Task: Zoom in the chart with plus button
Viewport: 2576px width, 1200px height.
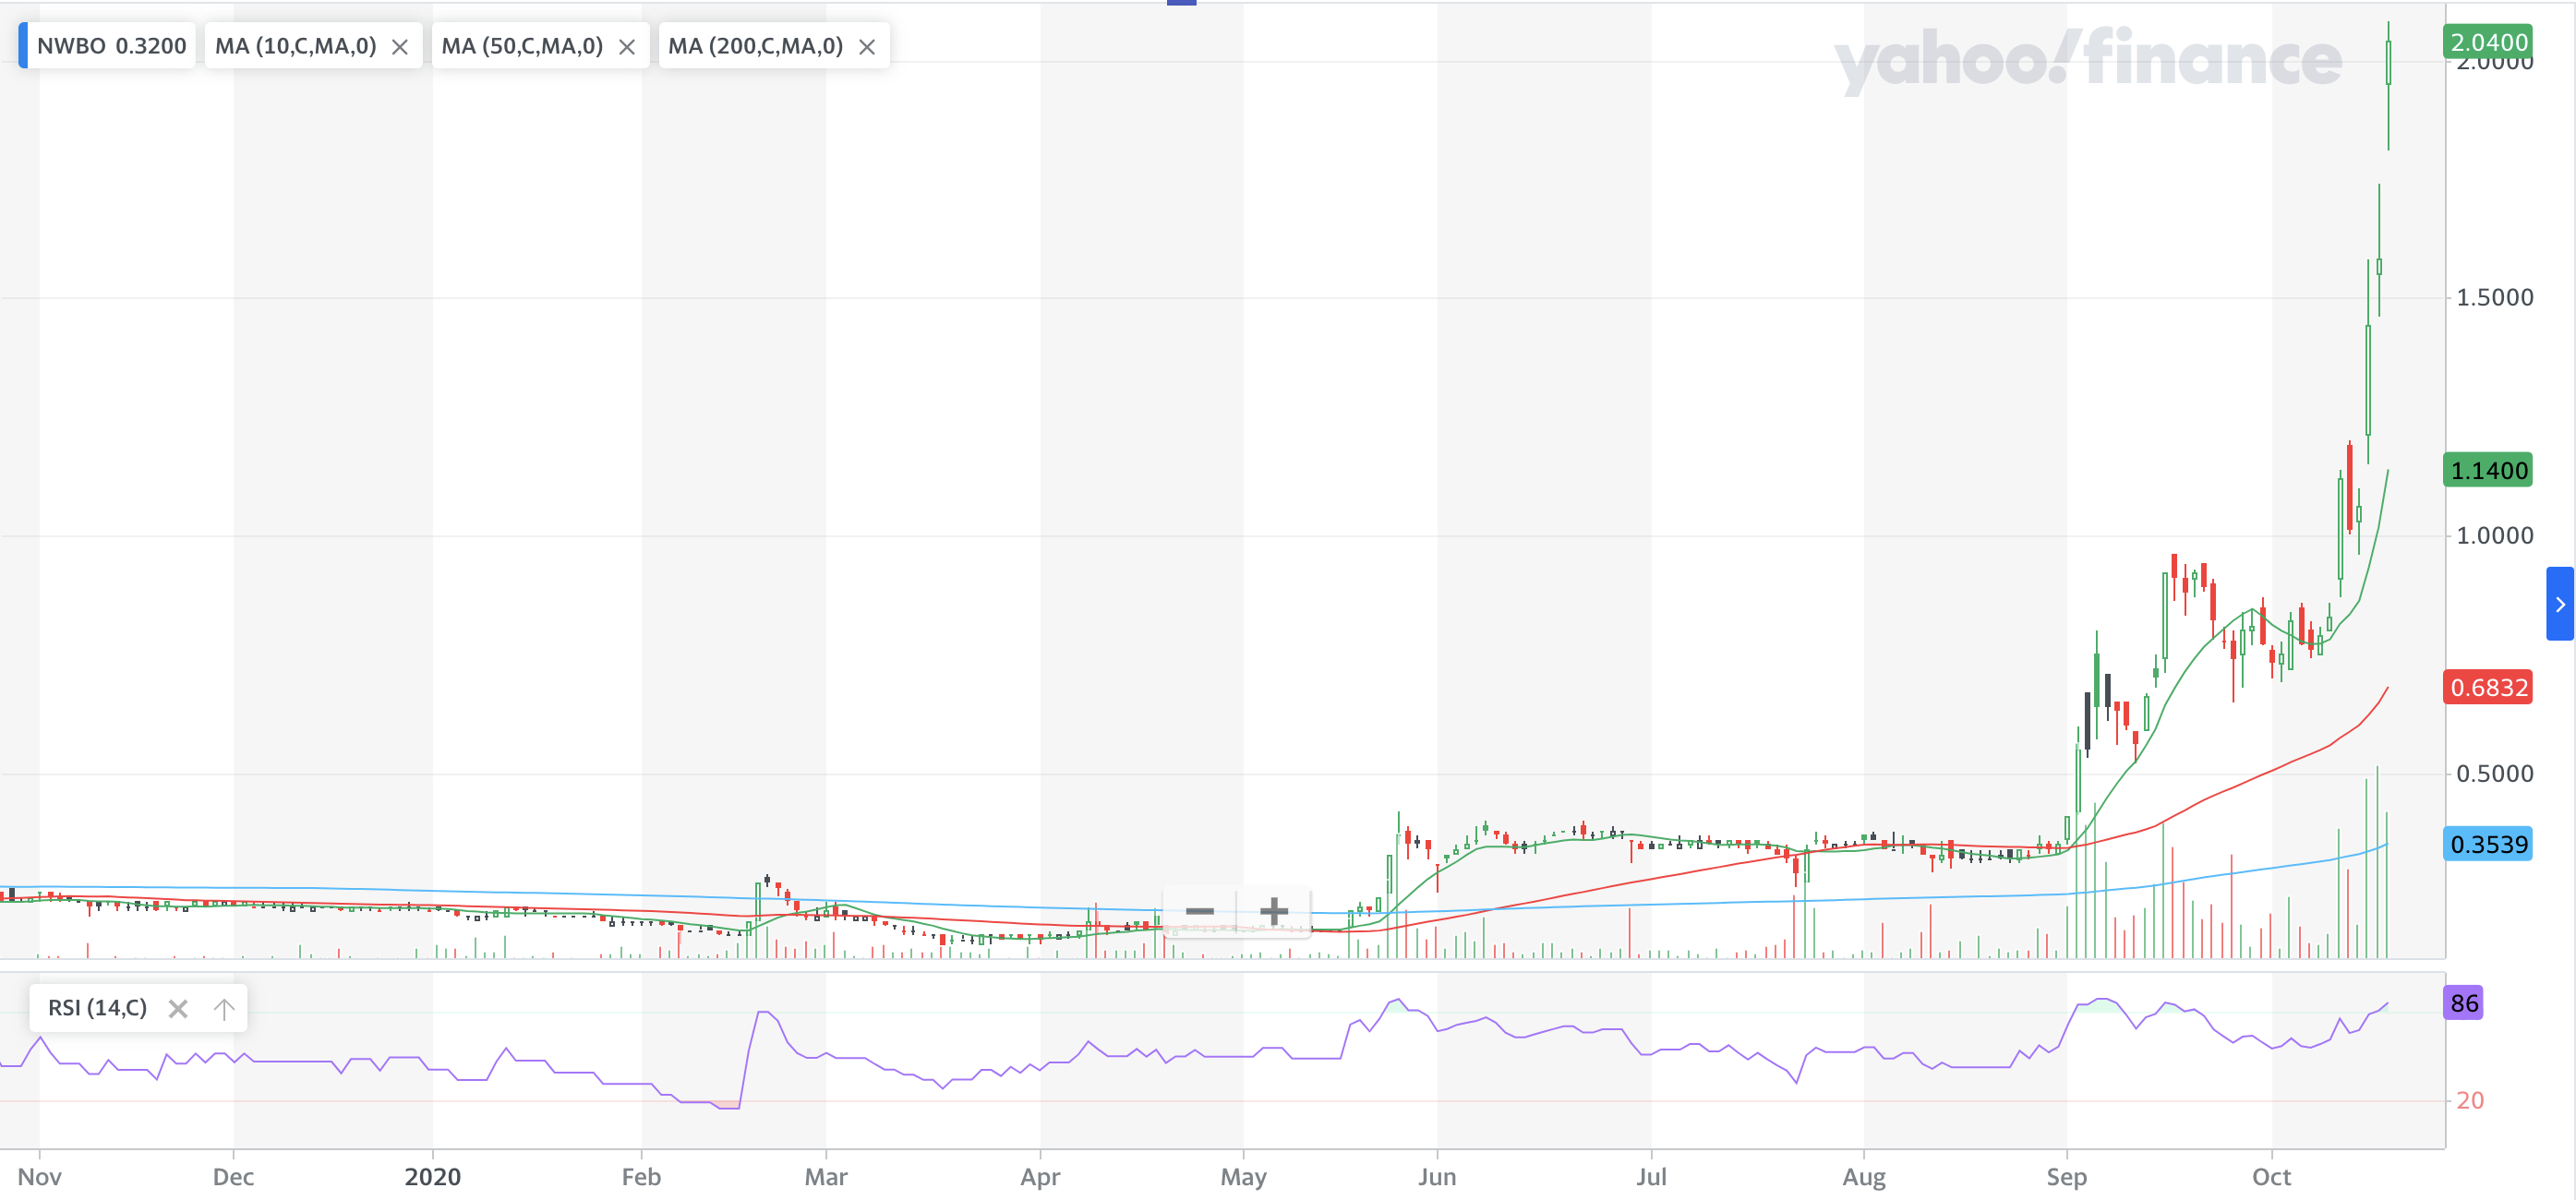Action: (1274, 911)
